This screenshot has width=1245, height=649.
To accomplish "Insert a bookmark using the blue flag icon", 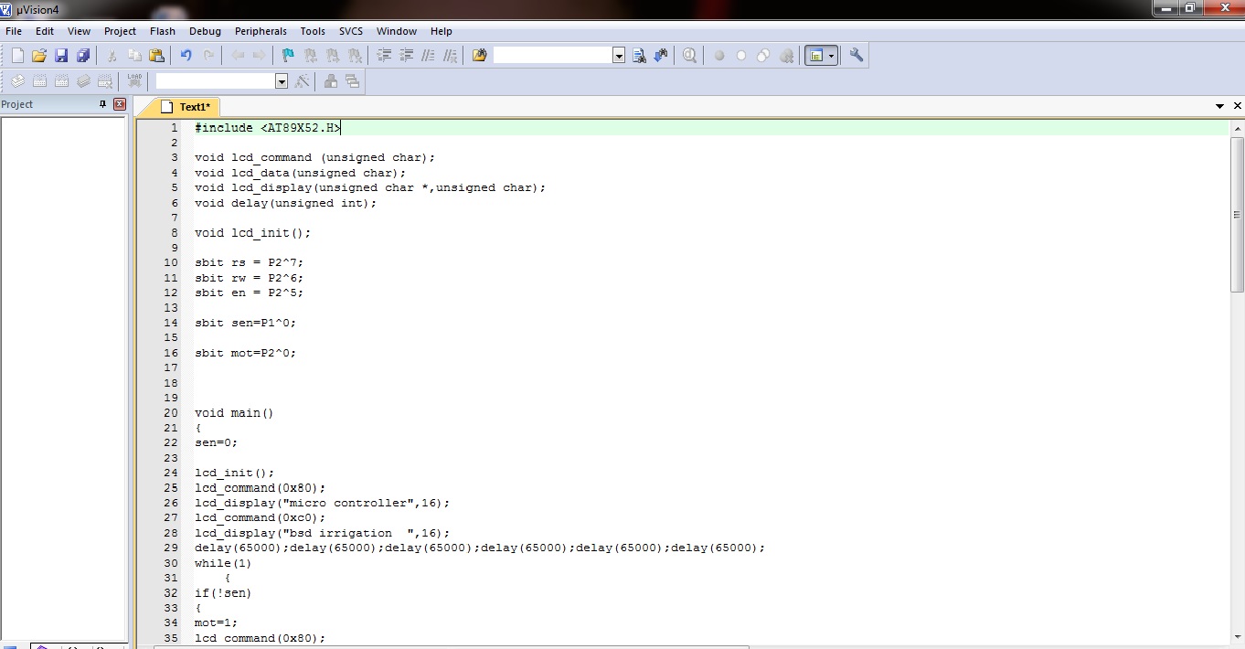I will pyautogui.click(x=288, y=56).
